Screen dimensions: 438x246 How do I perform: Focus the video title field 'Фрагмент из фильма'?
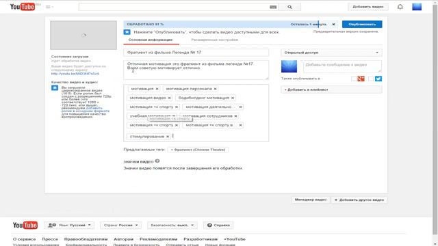(x=196, y=53)
